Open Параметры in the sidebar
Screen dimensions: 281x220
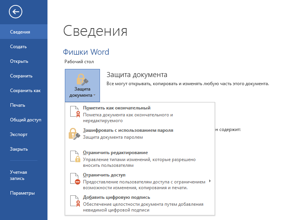pyautogui.click(x=24, y=193)
